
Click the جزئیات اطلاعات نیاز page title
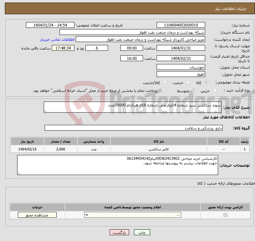tap(231, 9)
